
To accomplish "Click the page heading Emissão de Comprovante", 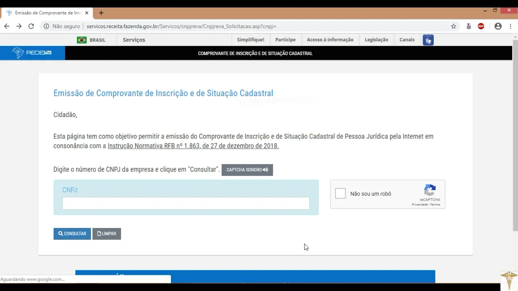I will [163, 93].
